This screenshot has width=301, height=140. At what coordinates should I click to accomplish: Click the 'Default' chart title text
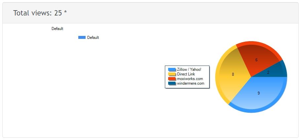(x=57, y=29)
